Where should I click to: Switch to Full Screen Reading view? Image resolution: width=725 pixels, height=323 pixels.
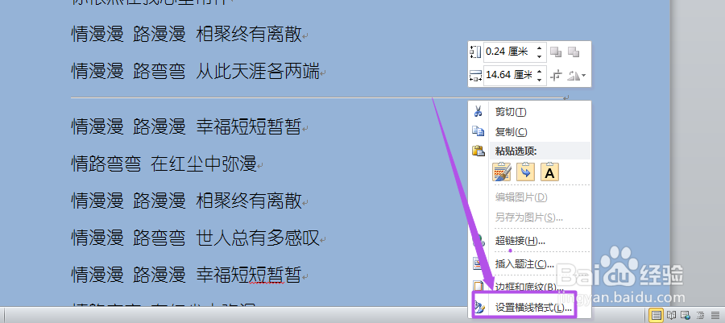click(671, 315)
